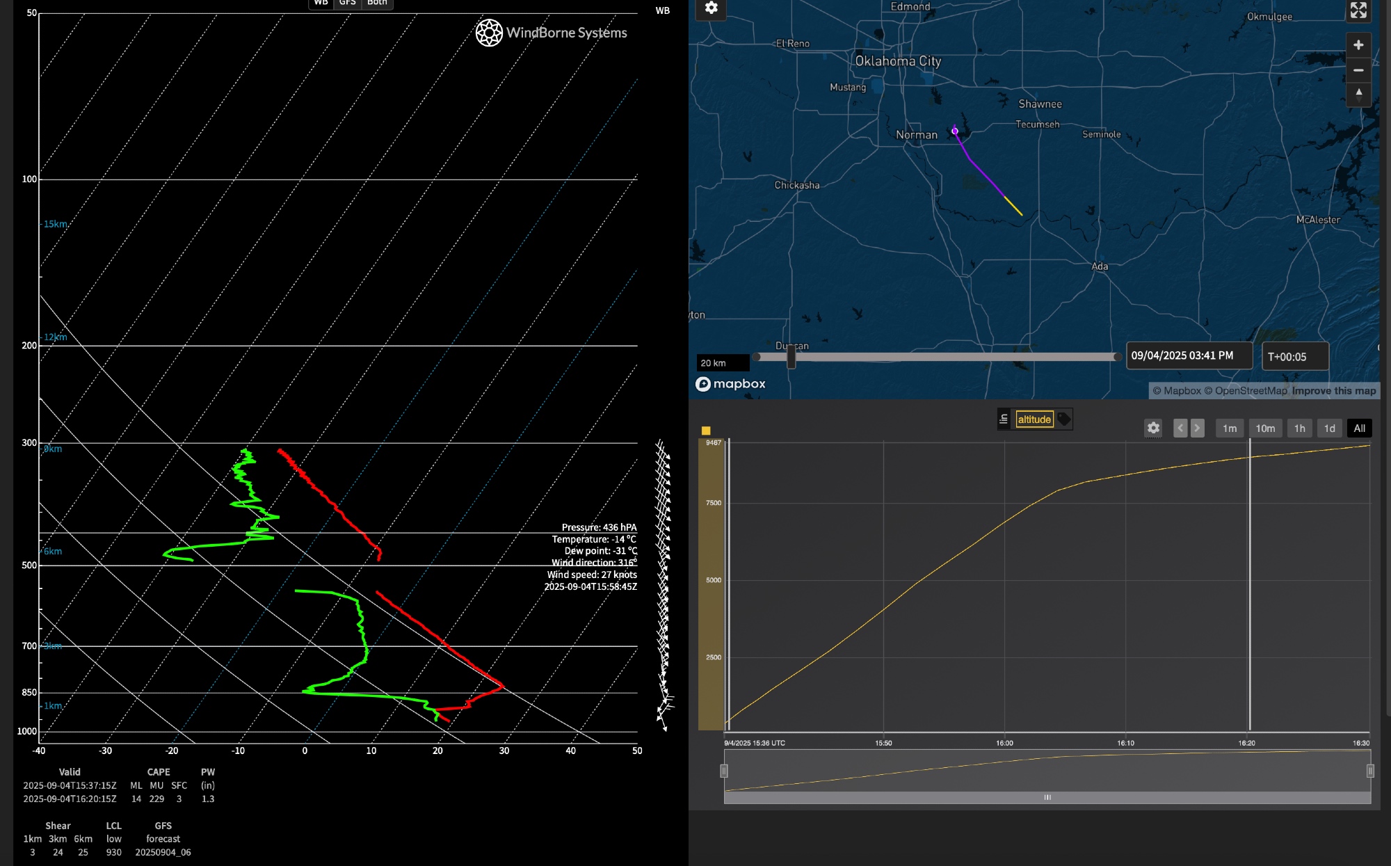The height and width of the screenshot is (866, 1391).
Task: Open map settings gear icon
Action: pyautogui.click(x=711, y=8)
